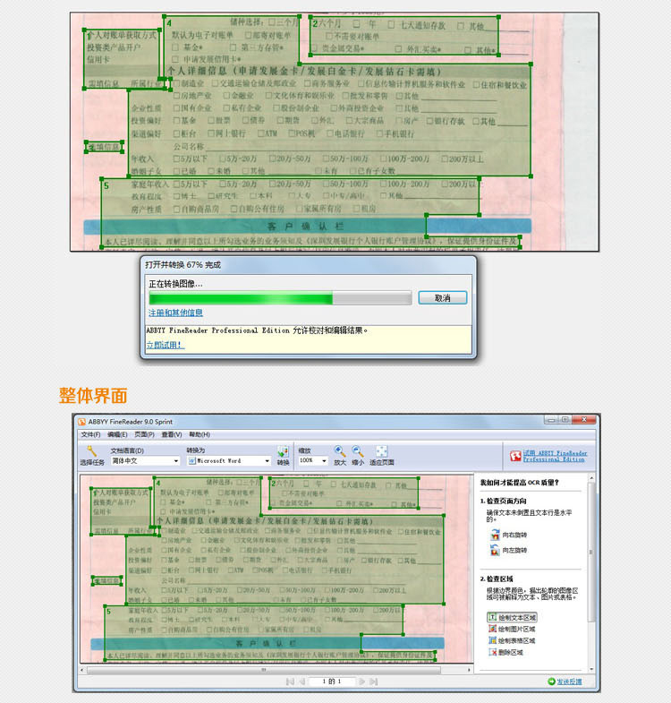
Task: Click the 适应页面 fit page icon
Action: pyautogui.click(x=381, y=451)
